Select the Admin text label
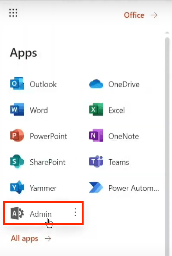Image resolution: width=172 pixels, height=256 pixels. click(x=41, y=214)
